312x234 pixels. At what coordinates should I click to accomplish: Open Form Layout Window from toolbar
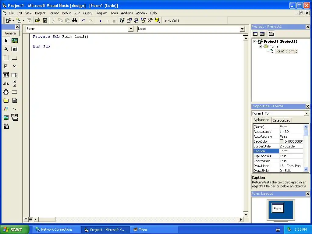(x=136, y=20)
